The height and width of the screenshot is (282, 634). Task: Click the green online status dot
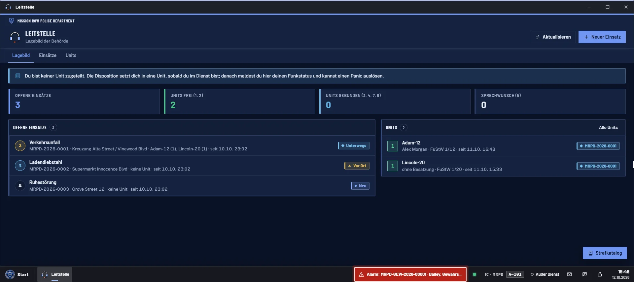475,274
